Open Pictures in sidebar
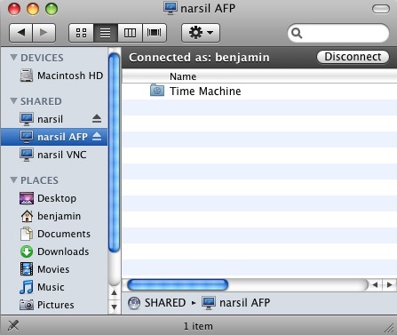This screenshot has width=397, height=335. 55,305
